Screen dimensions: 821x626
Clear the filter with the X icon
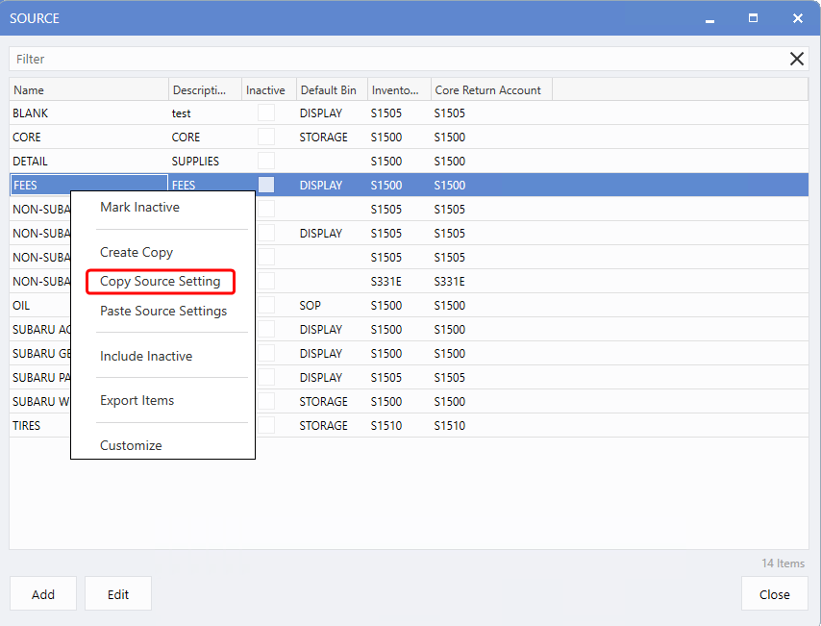point(796,59)
